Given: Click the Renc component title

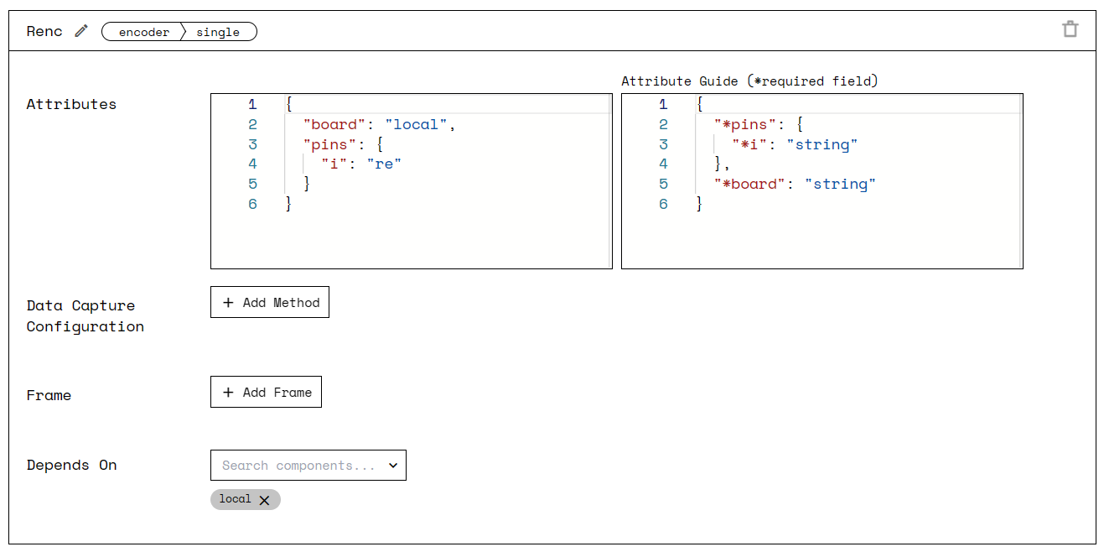Looking at the screenshot, I should click(x=44, y=30).
